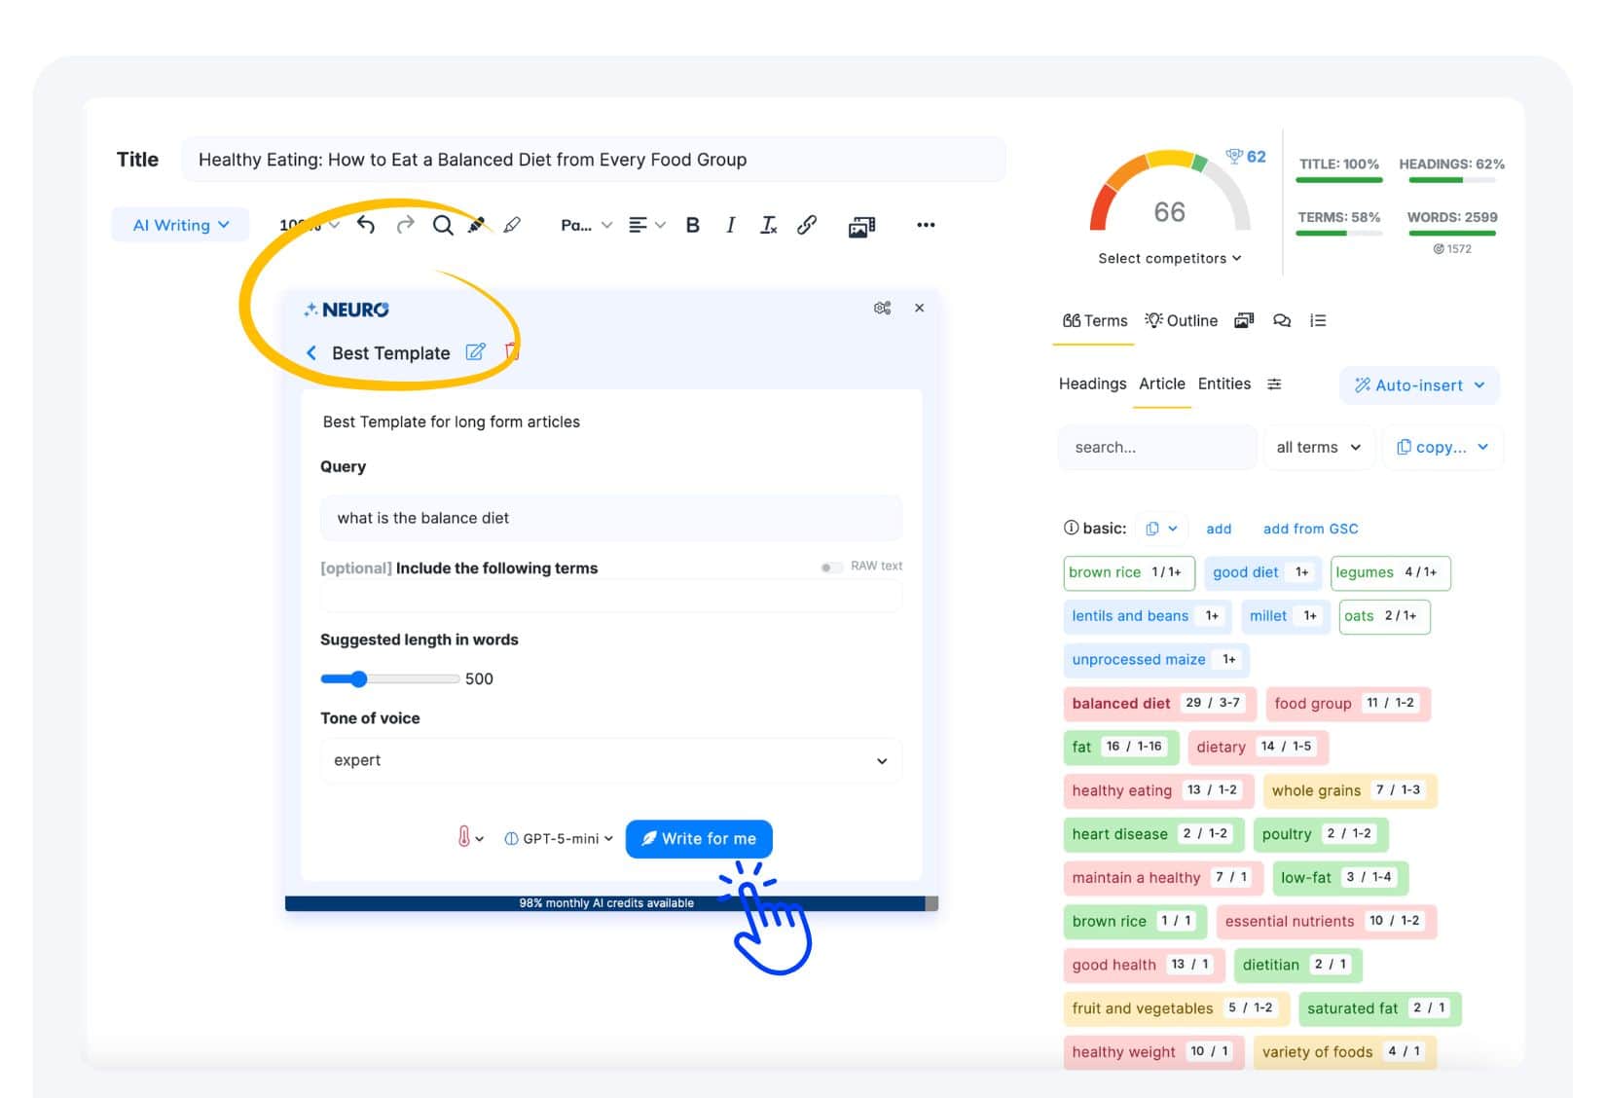Open the basic terms copy dropdown
The width and height of the screenshot is (1606, 1098).
pyautogui.click(x=1161, y=529)
